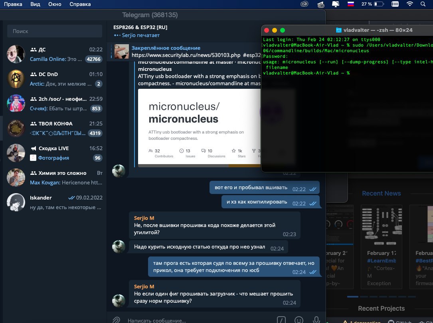Open the Вид menu
The image size is (433, 323).
pyautogui.click(x=35, y=4)
